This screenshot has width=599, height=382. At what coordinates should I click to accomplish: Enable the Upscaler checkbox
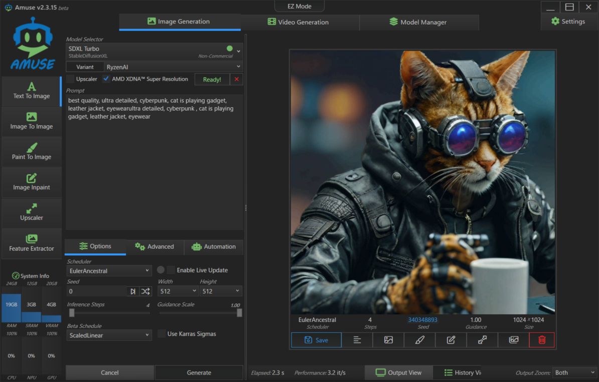tap(71, 79)
